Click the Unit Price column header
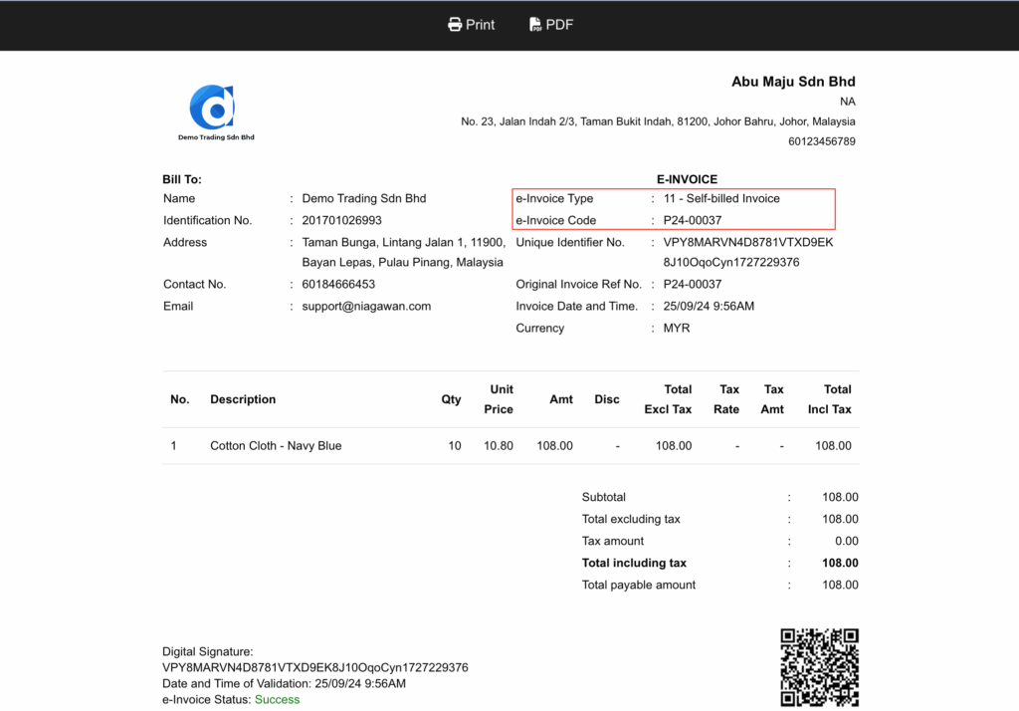Viewport: 1019px width, 711px height. click(x=499, y=399)
